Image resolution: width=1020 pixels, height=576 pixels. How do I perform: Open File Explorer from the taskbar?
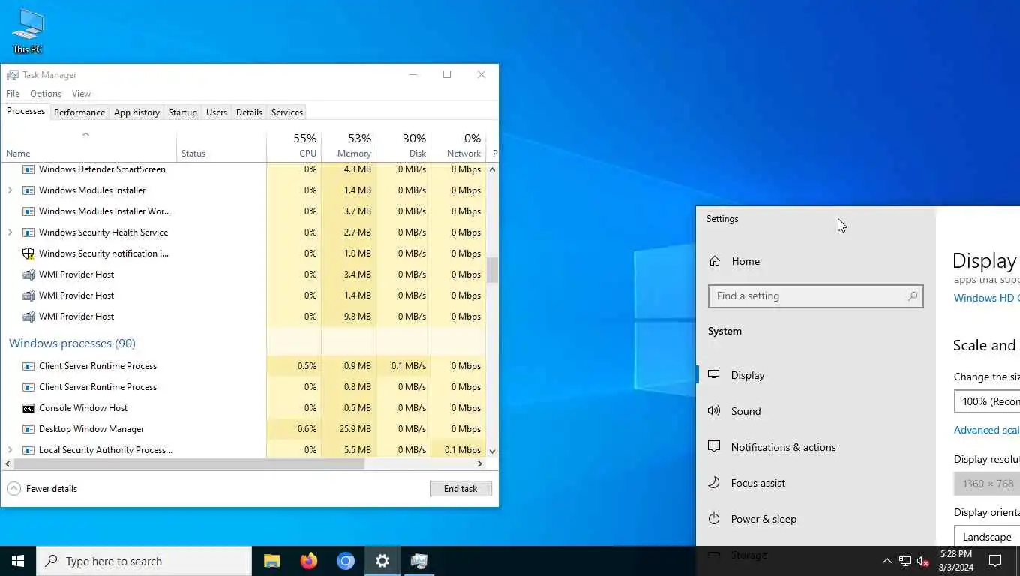271,561
